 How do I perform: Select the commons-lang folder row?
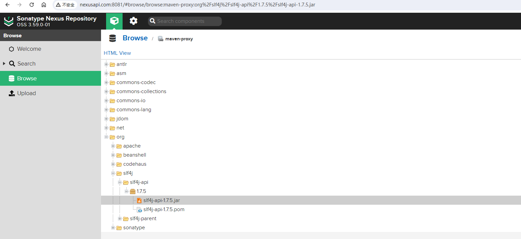point(311,110)
